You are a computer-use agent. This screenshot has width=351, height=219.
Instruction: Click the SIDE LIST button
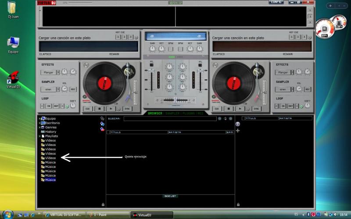click(x=170, y=196)
